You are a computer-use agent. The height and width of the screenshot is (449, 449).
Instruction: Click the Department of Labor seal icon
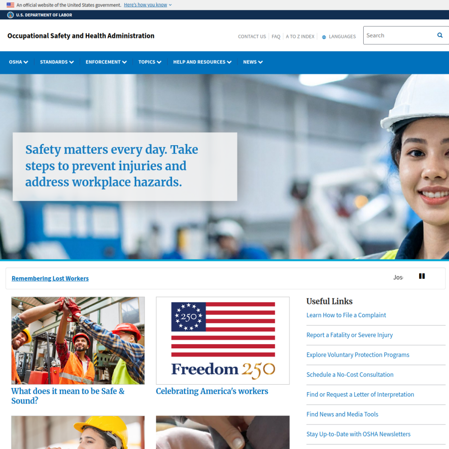click(10, 15)
